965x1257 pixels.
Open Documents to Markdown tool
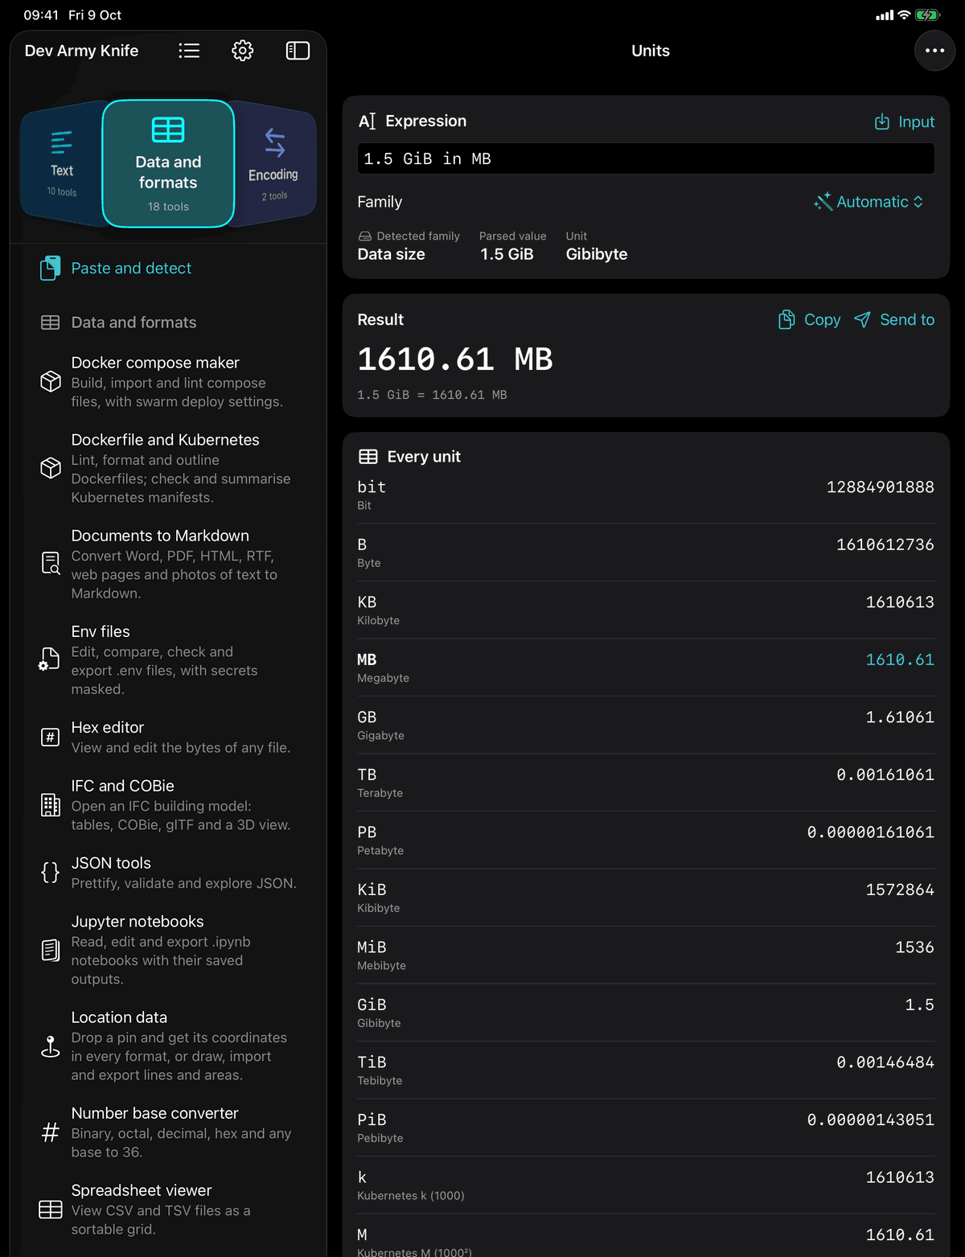coord(169,564)
